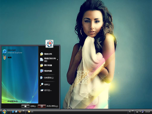Click the Doraemon user account picture

click(x=49, y=44)
